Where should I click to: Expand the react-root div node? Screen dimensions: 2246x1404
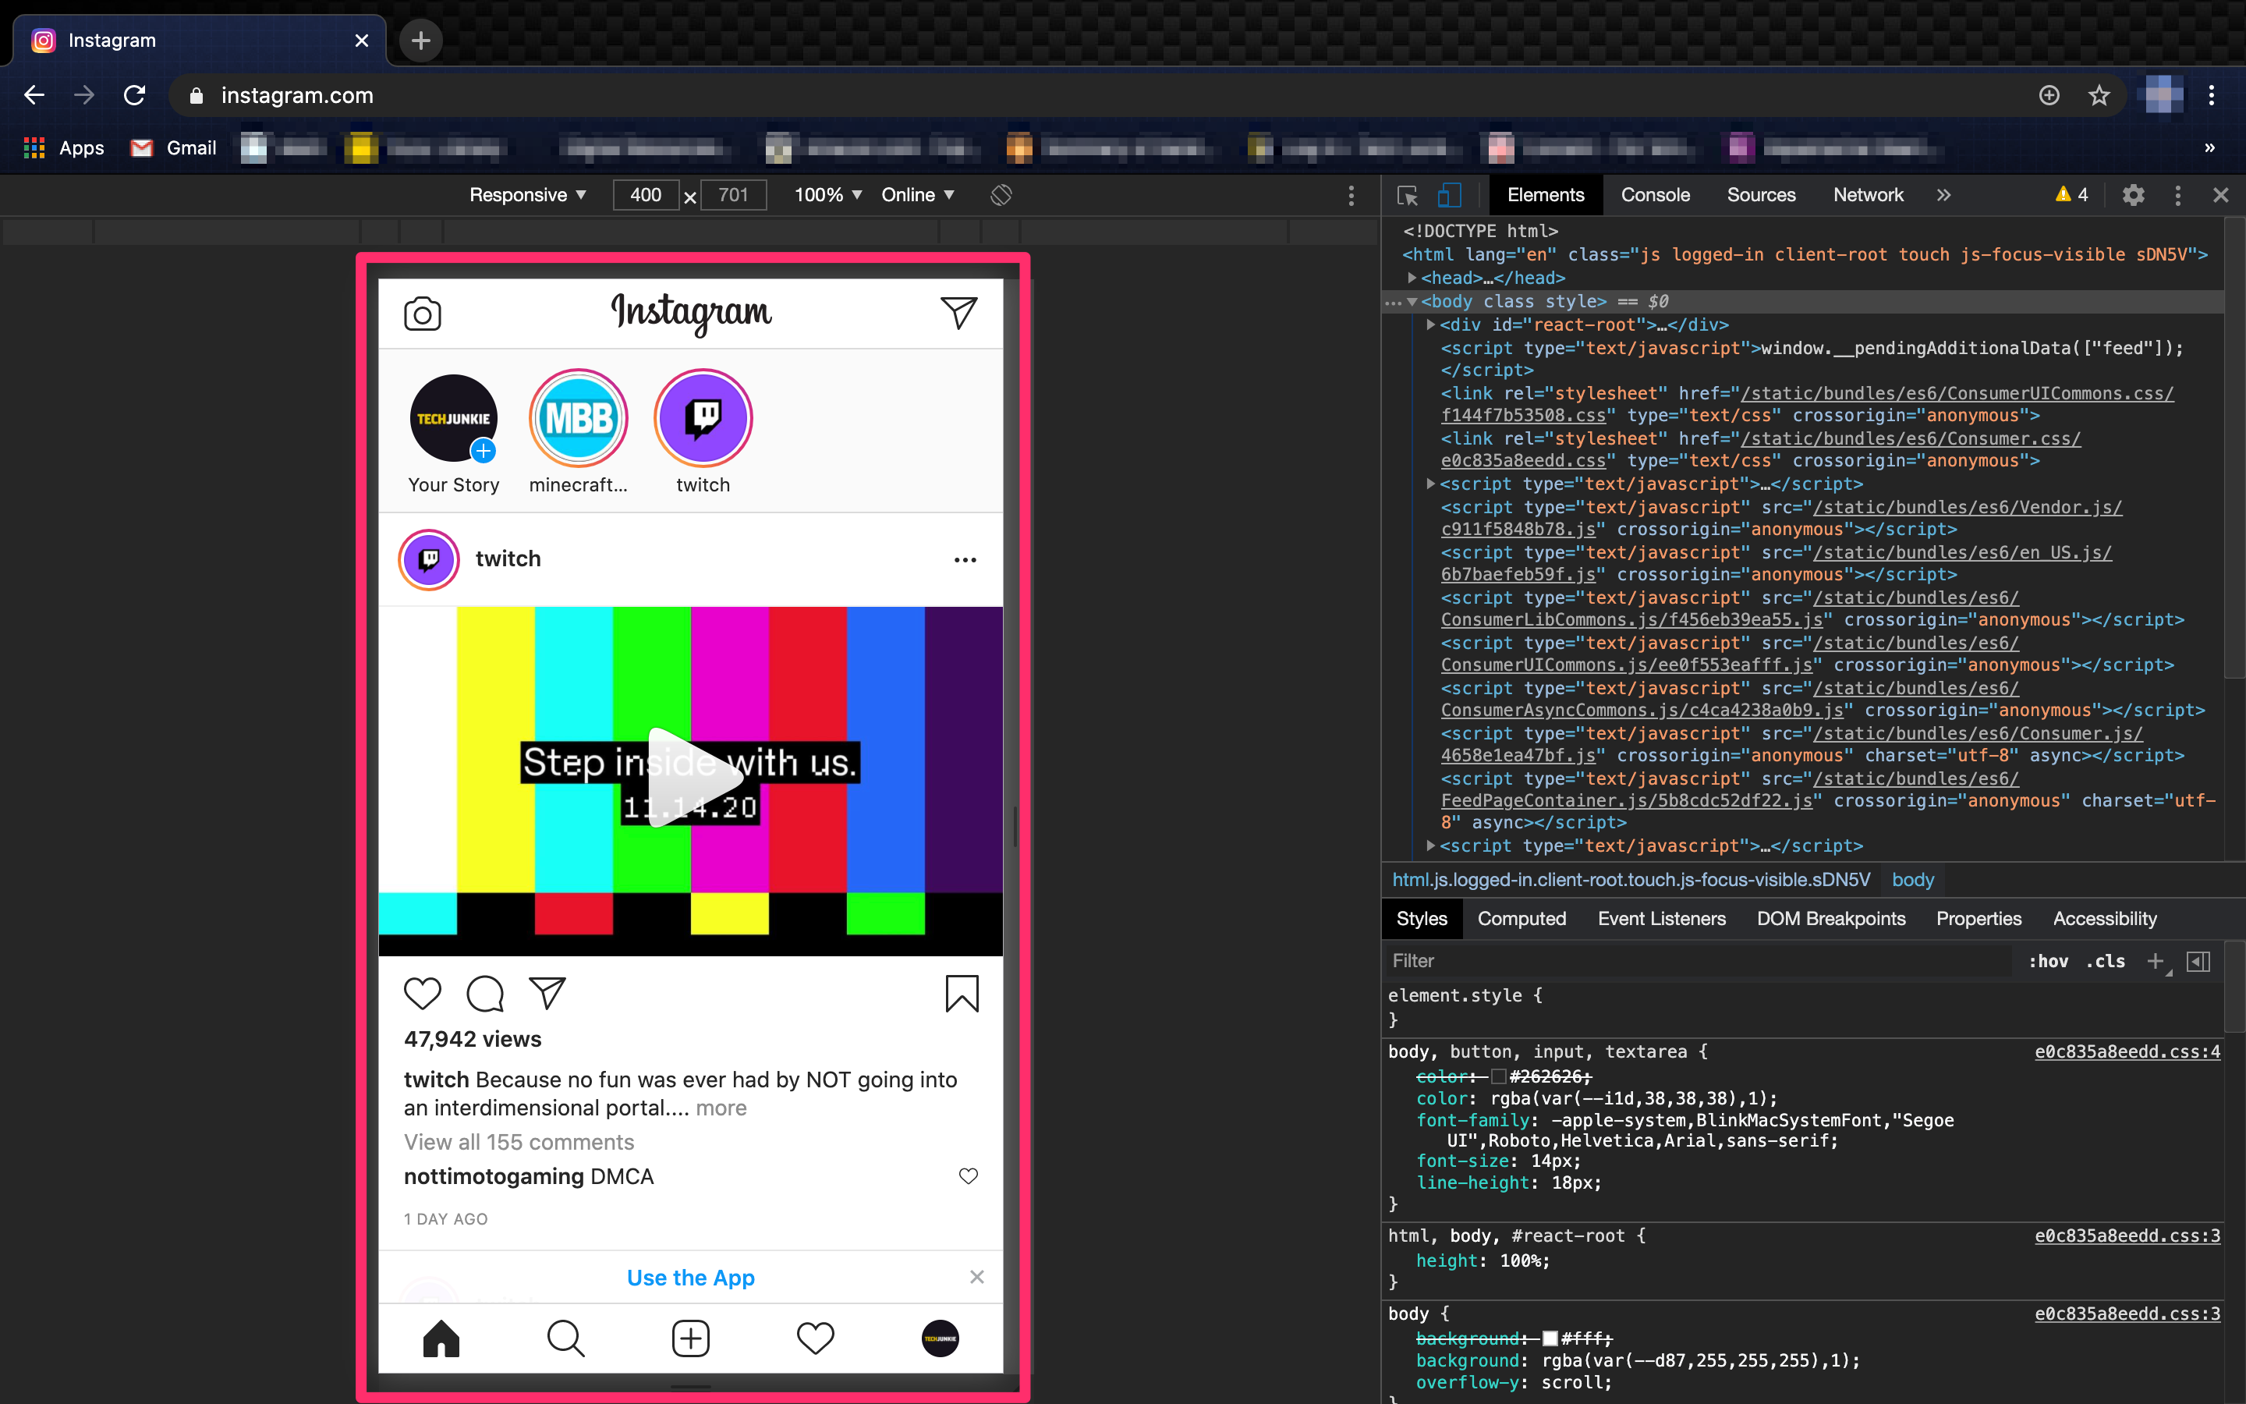pos(1430,325)
